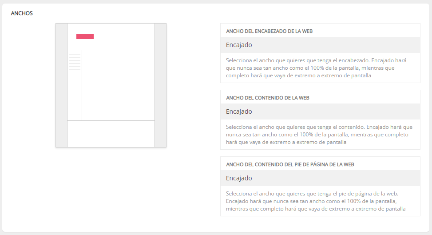Open the content width 'Encajado' dropdown
432x235 pixels.
pyautogui.click(x=320, y=112)
